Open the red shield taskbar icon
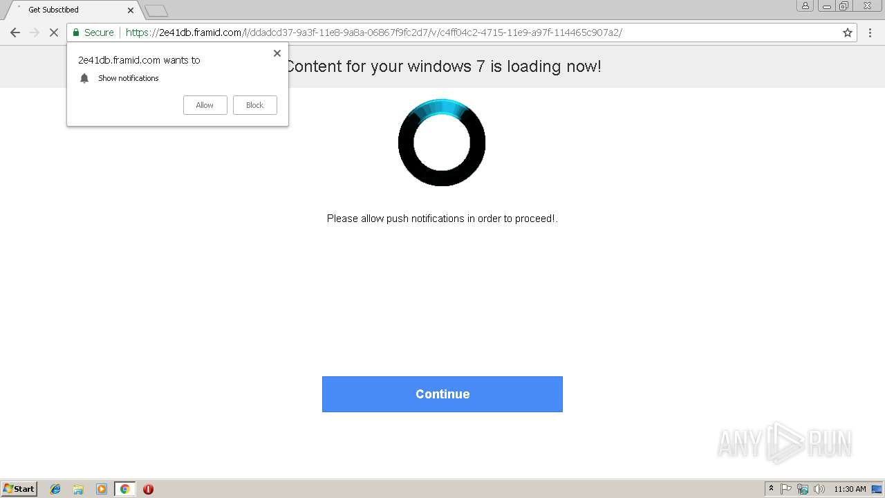 pos(148,489)
